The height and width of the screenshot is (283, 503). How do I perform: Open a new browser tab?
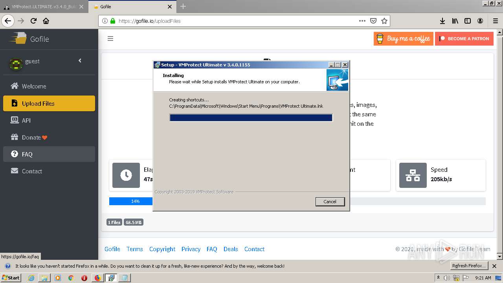pyautogui.click(x=183, y=6)
